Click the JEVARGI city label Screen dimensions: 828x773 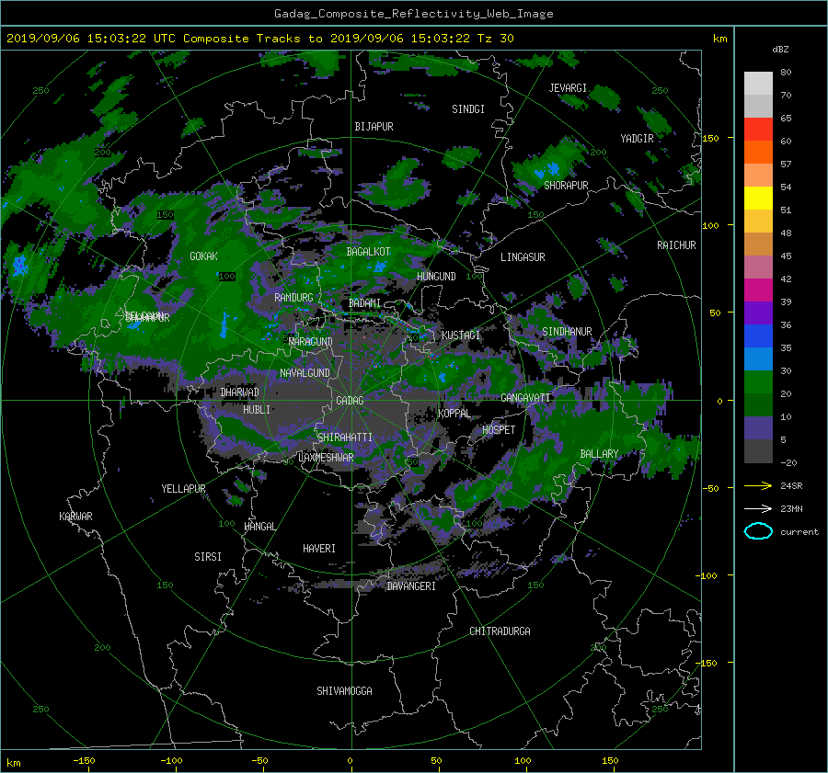(569, 88)
